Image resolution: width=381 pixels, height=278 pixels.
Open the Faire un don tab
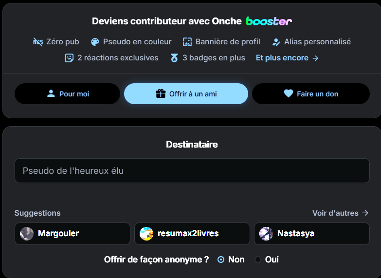click(x=311, y=93)
